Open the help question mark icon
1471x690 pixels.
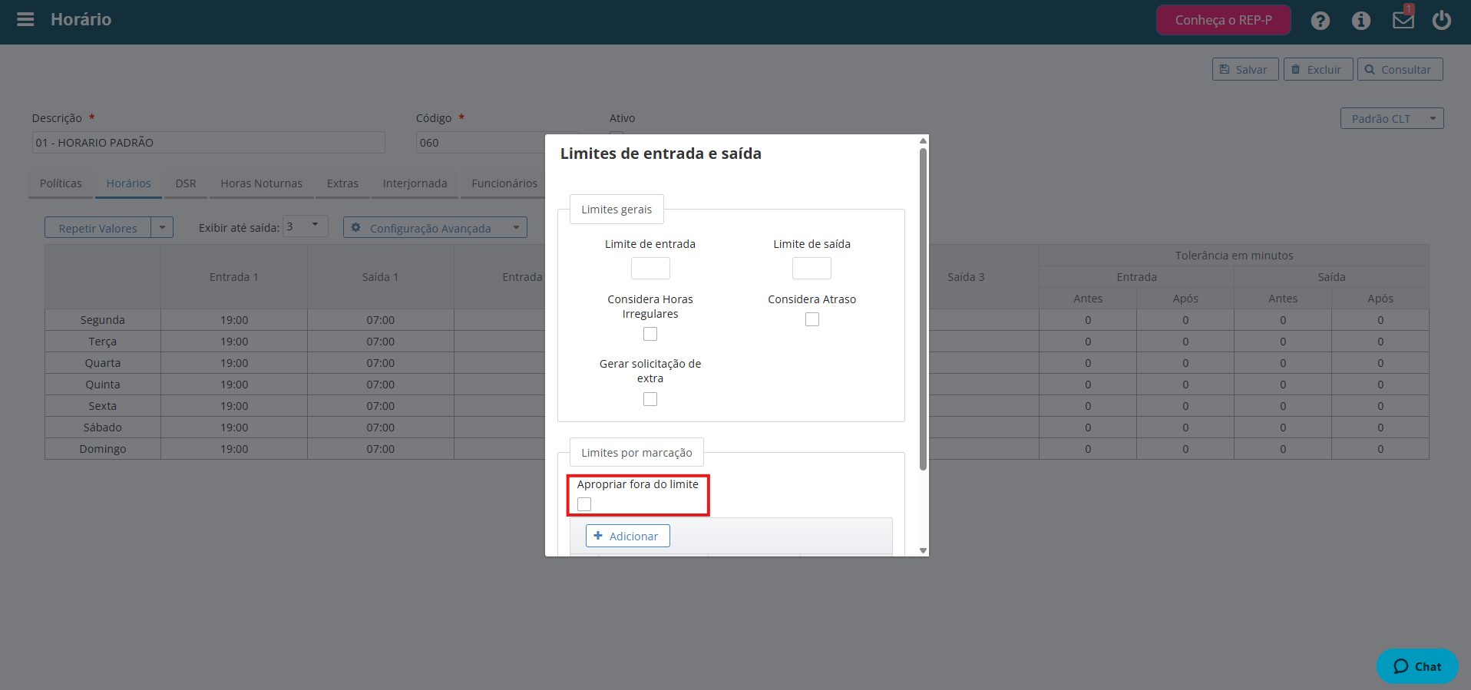pyautogui.click(x=1320, y=21)
